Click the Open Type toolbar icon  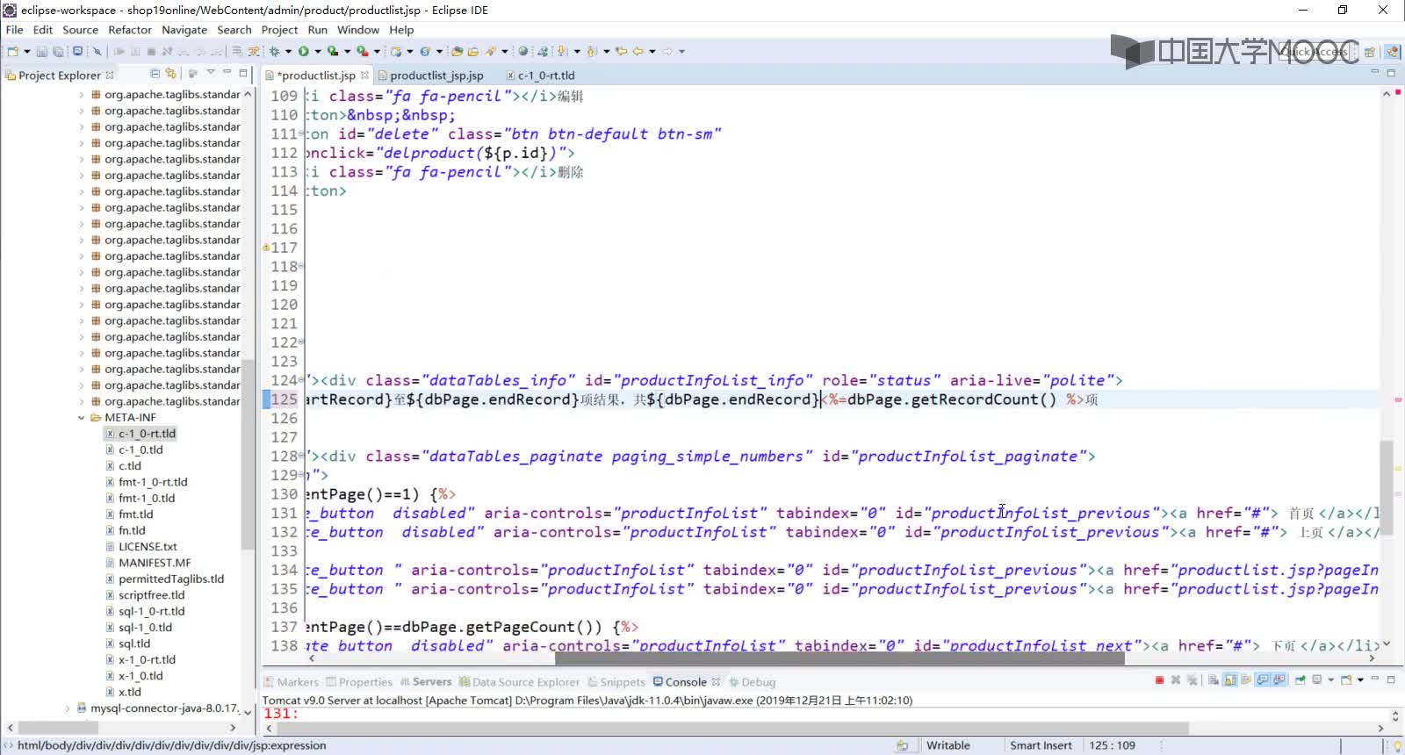click(x=457, y=51)
